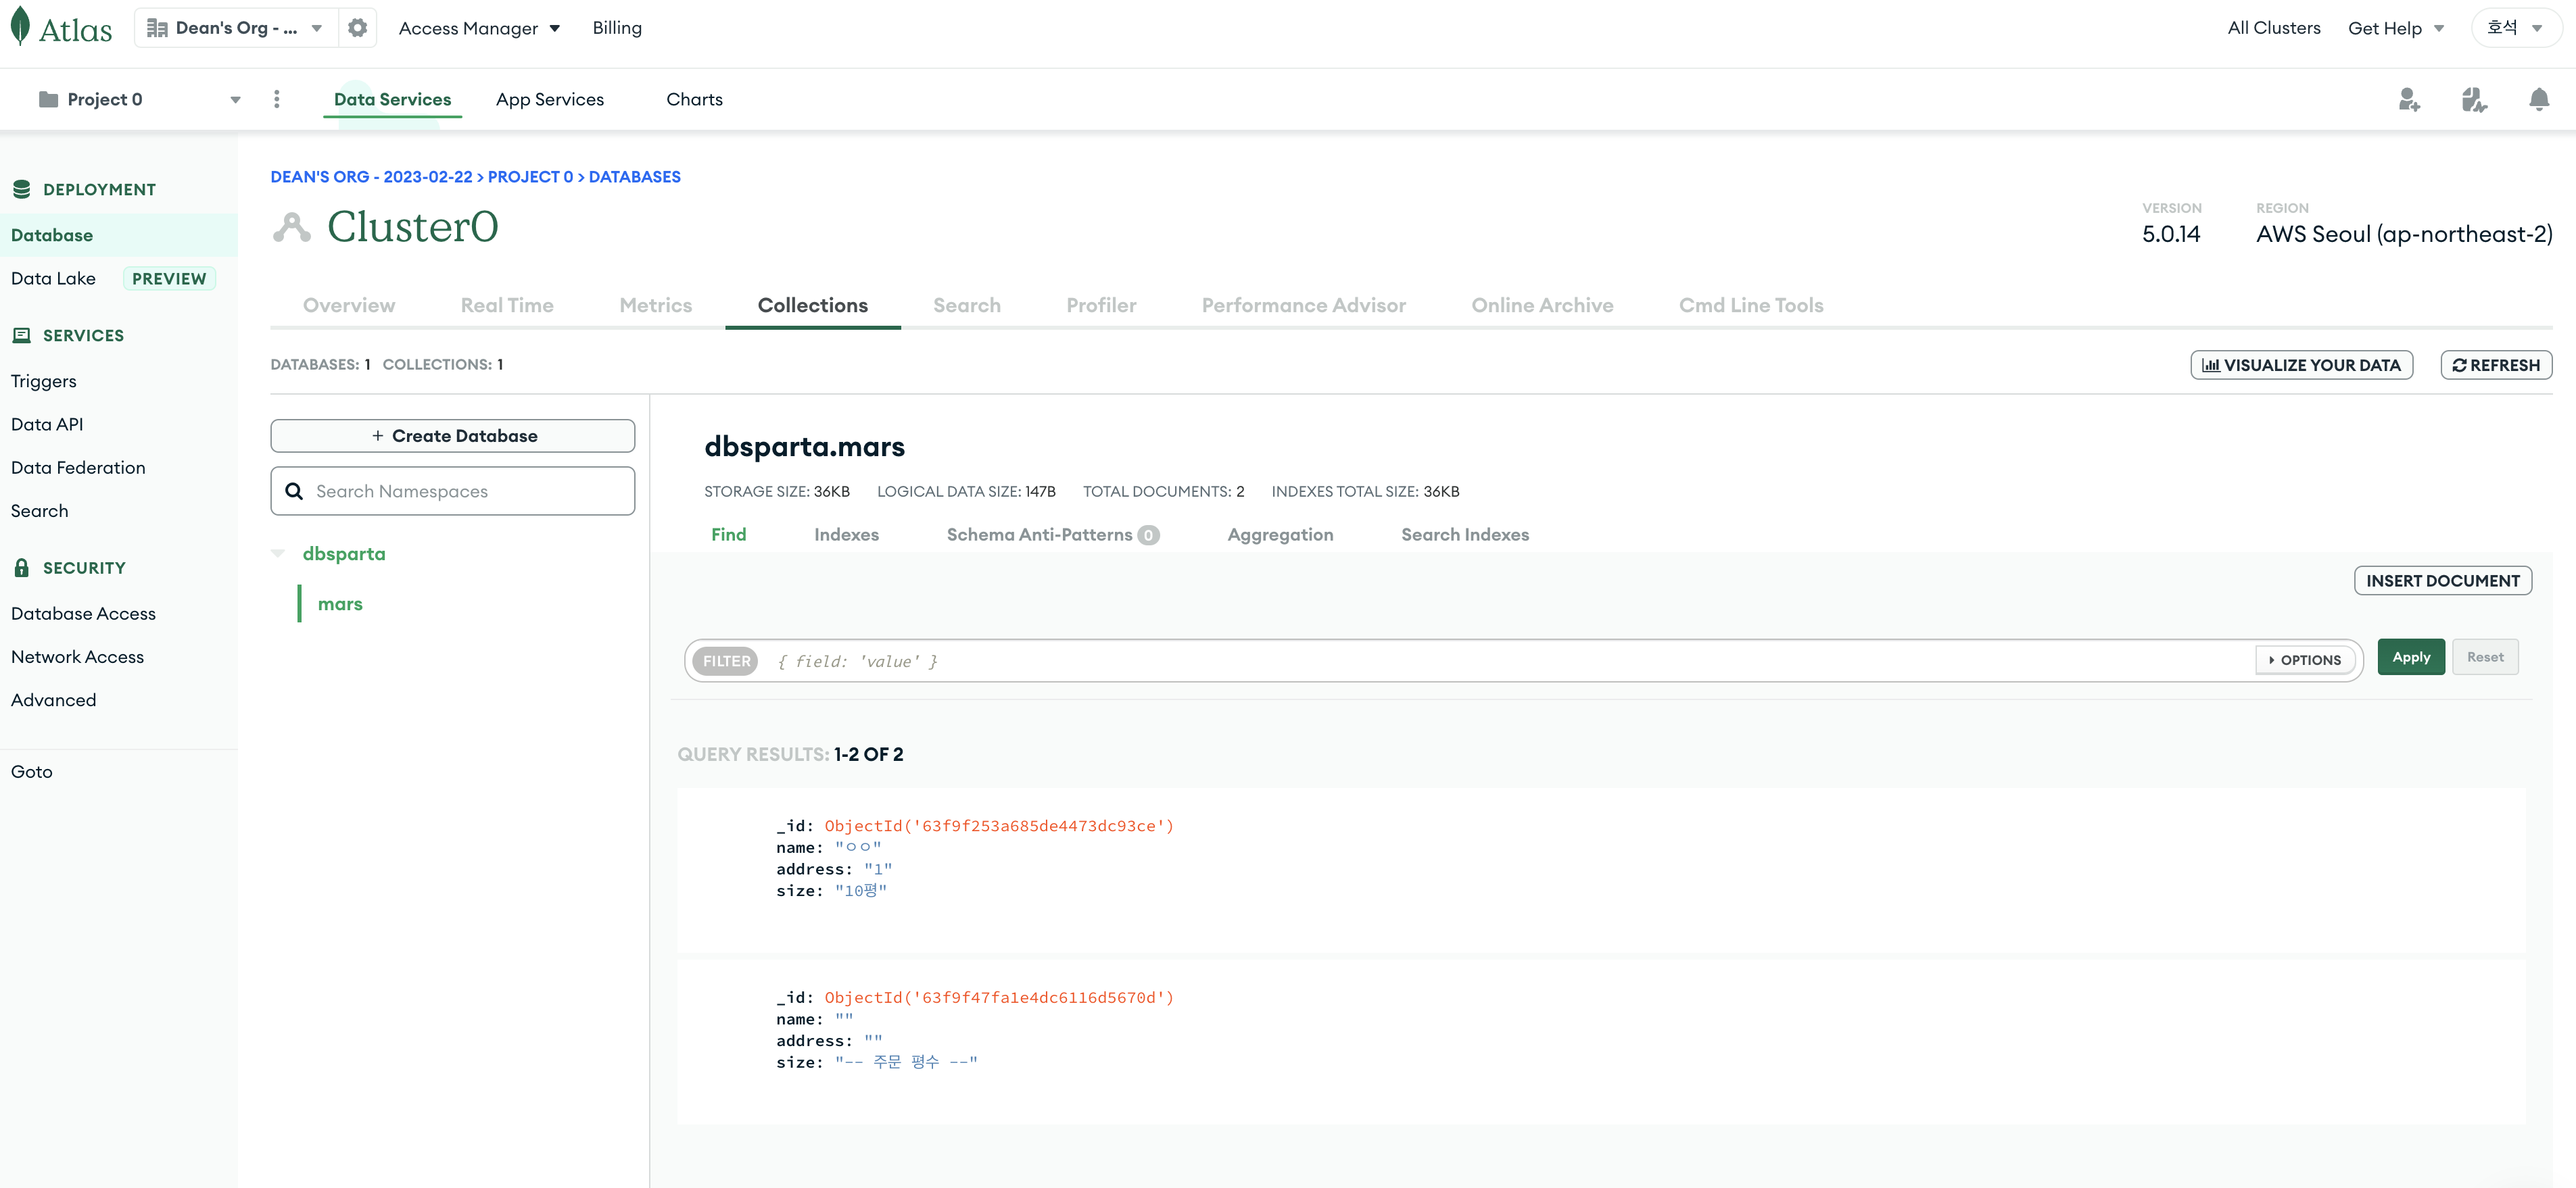Open the Get Help dropdown
The width and height of the screenshot is (2576, 1188).
(2396, 28)
